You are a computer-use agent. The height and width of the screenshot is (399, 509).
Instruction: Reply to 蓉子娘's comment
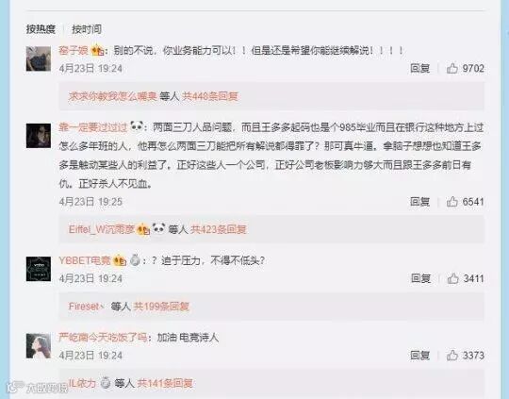(419, 68)
